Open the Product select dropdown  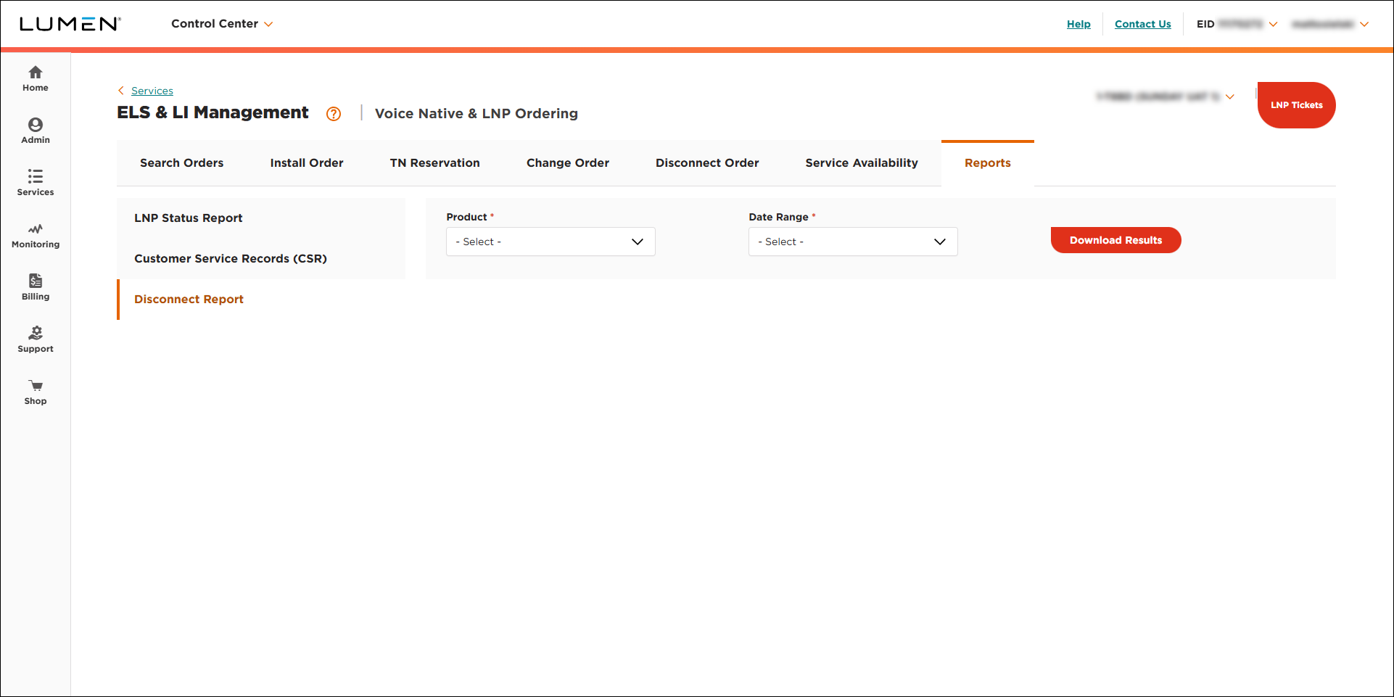pyautogui.click(x=550, y=242)
